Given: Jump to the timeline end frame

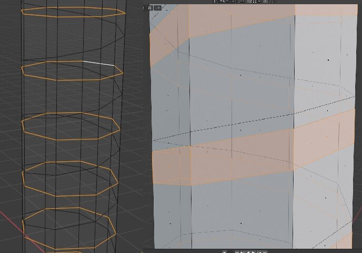Looking at the screenshot, I should click(265, 252).
